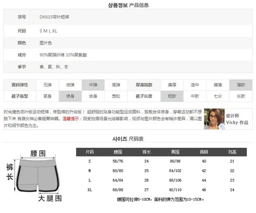The image size is (256, 213).
Task: Click the 裤长 column header in size table
Action: 147,152
